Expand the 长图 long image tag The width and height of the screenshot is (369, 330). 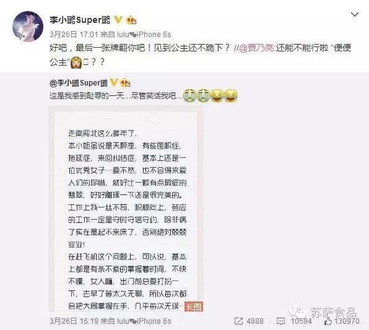(x=194, y=306)
